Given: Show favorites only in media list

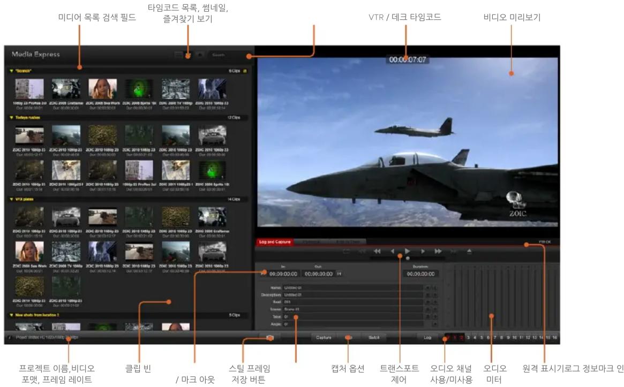Looking at the screenshot, I should [x=200, y=55].
